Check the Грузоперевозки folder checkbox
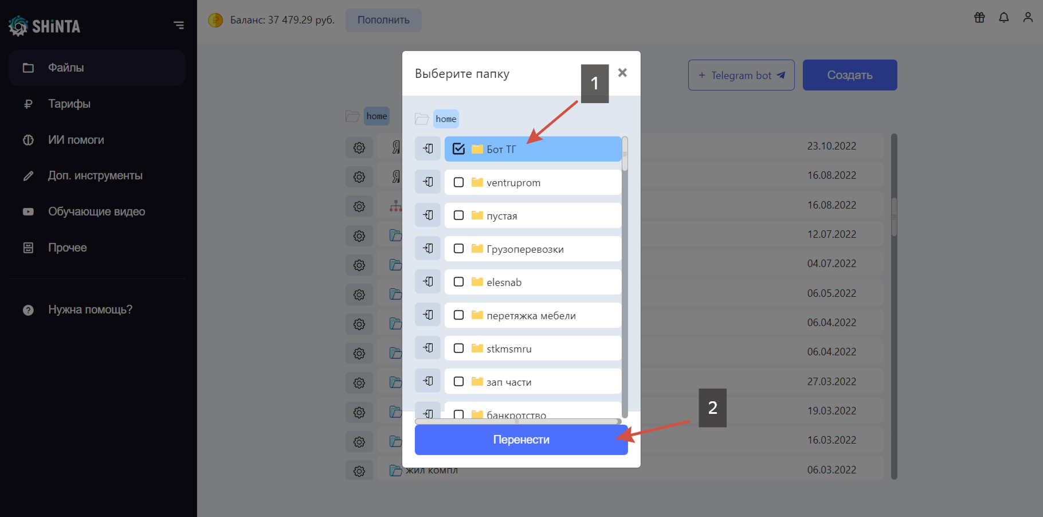This screenshot has width=1043, height=517. point(458,249)
